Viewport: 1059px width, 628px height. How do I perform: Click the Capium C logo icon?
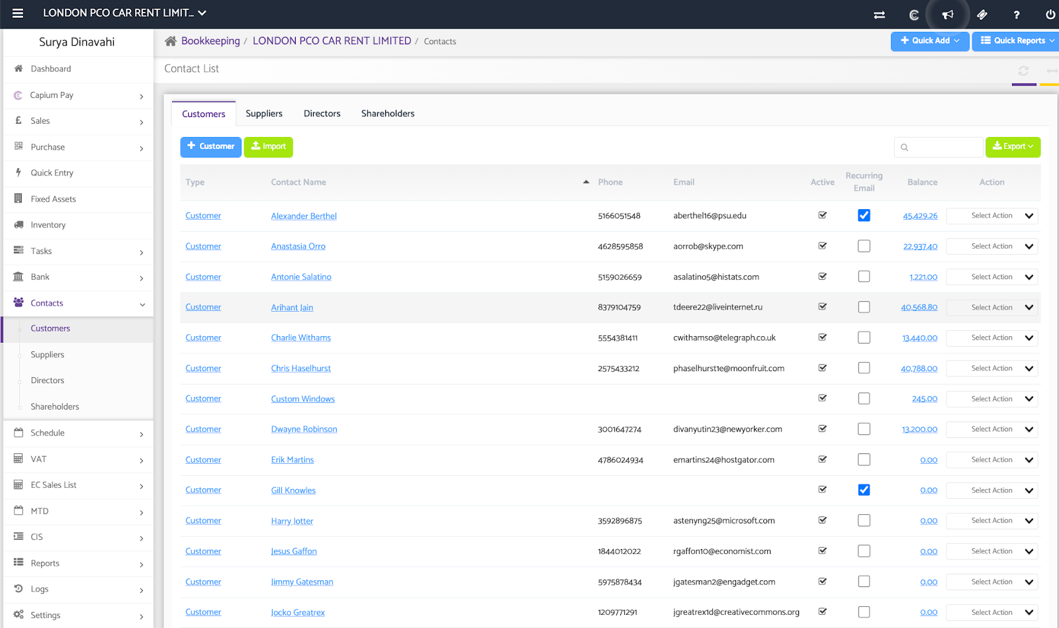click(x=914, y=15)
